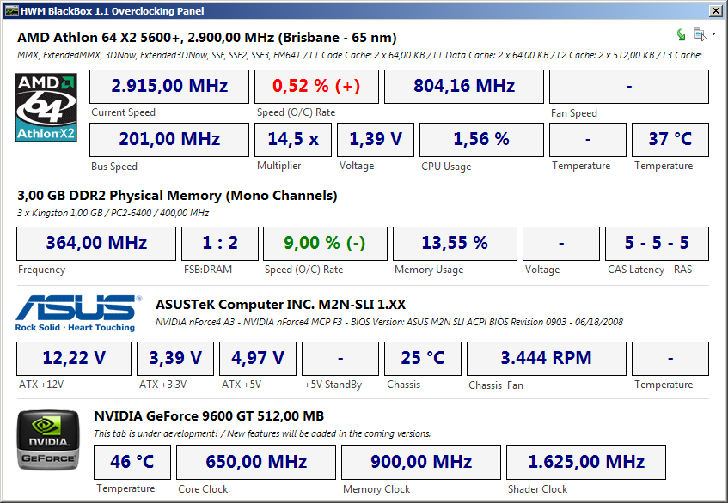Select the NVIDIA GeForce 9600 GT 512,00 MB heading
The image size is (728, 503).
(x=209, y=416)
